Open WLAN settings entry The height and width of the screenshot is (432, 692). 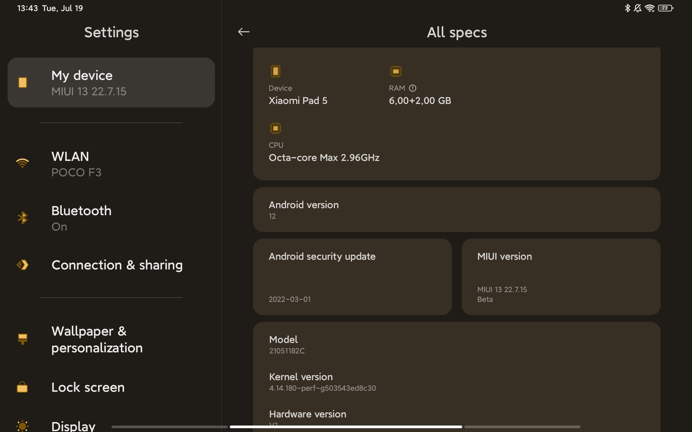pyautogui.click(x=111, y=164)
